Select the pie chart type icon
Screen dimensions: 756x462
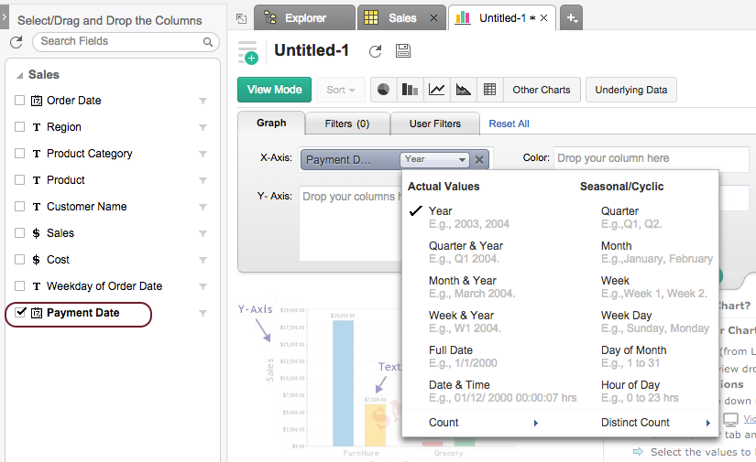[384, 90]
